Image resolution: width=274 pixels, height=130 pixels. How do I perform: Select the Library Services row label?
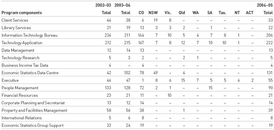16,28
